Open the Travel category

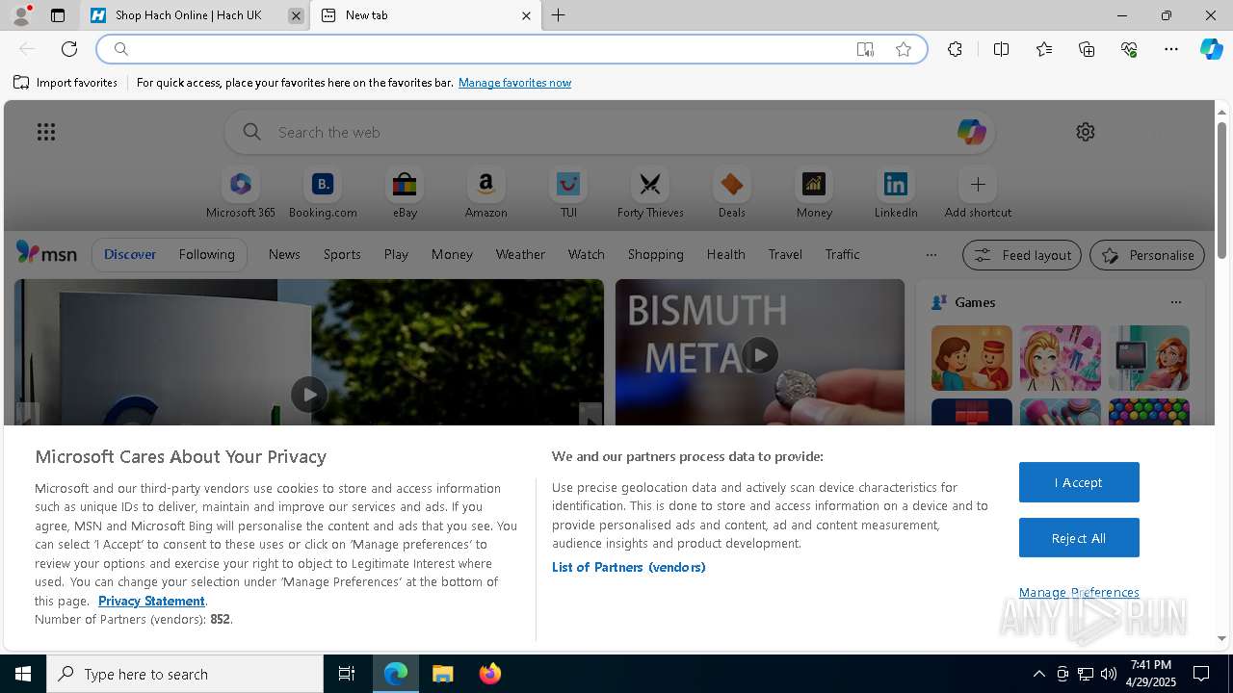(785, 254)
